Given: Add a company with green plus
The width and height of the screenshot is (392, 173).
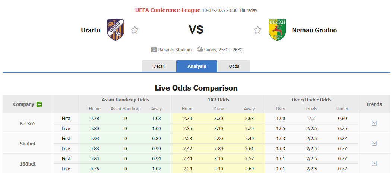Looking at the screenshot, I should click(x=39, y=104).
